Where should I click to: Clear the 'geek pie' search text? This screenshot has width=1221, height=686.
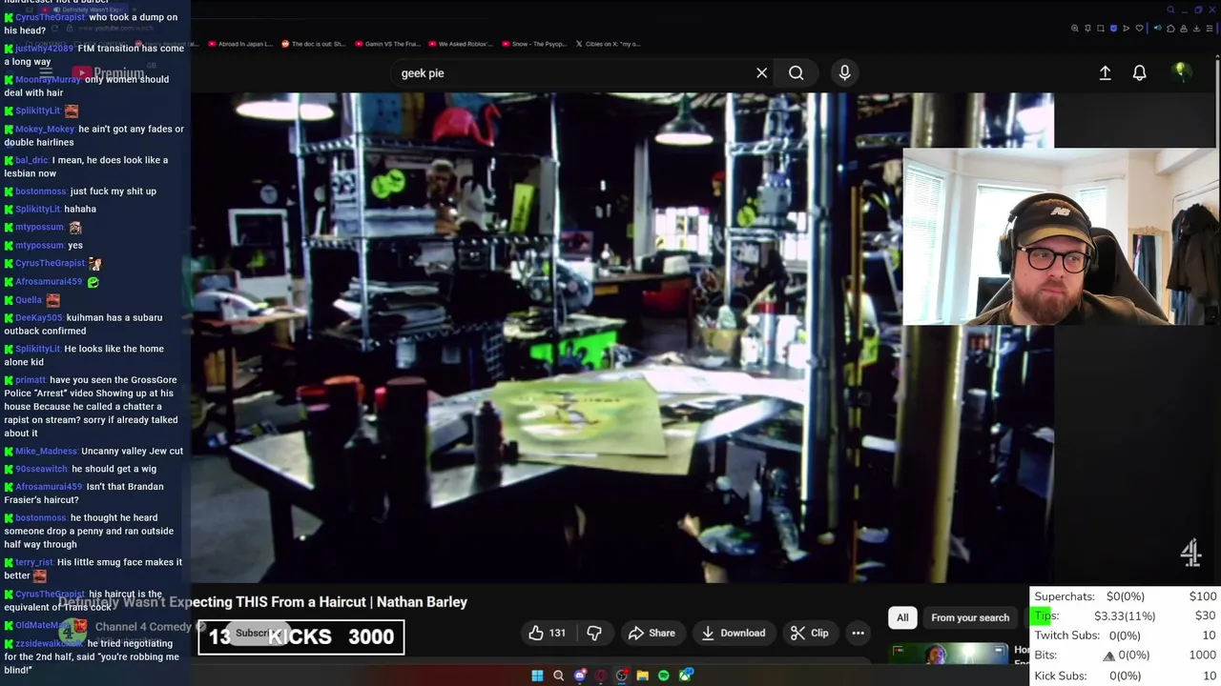click(x=761, y=73)
